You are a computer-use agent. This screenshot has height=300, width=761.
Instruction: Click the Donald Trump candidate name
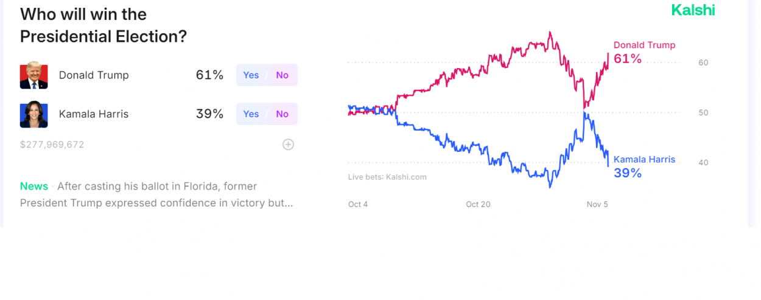click(94, 75)
